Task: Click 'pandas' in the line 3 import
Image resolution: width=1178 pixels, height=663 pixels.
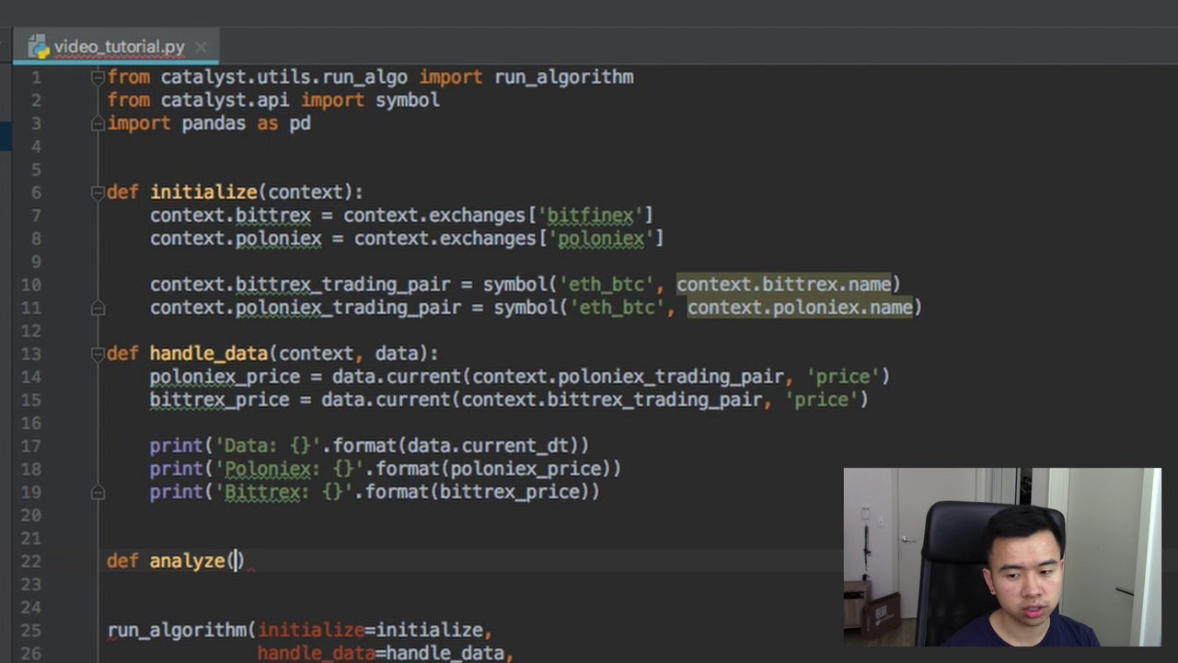Action: point(214,123)
